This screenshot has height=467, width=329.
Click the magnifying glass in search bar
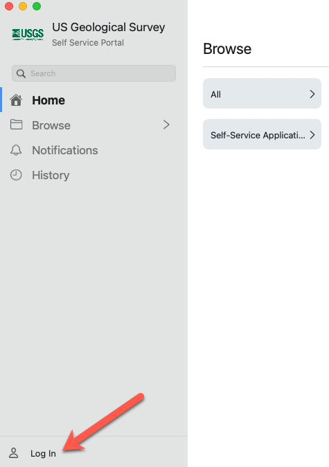pos(21,73)
